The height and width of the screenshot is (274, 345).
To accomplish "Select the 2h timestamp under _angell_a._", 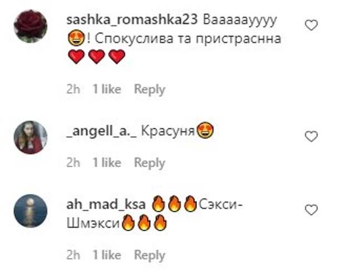I will pos(73,163).
